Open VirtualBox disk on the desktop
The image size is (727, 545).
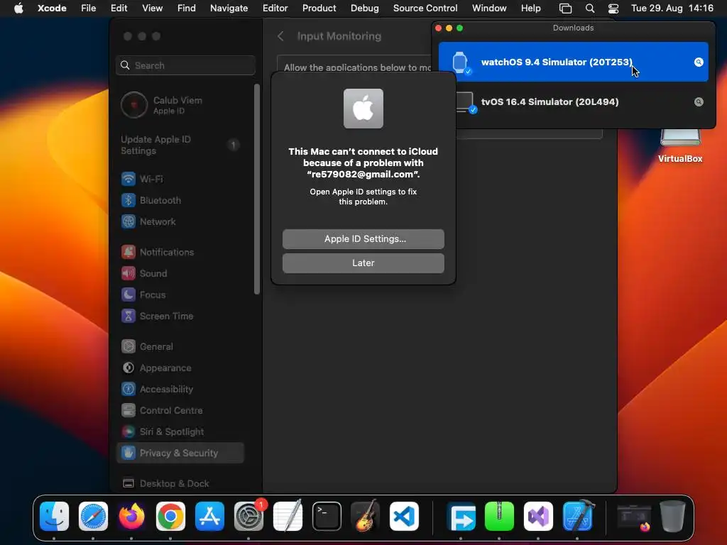[680, 146]
